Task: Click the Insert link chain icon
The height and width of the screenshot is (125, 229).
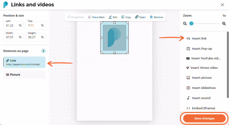Action: [188, 38]
